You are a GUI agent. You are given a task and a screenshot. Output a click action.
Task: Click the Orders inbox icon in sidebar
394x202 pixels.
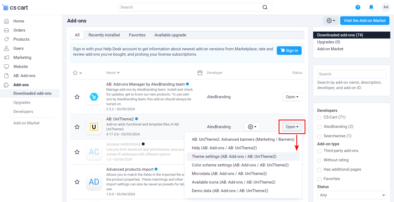pyautogui.click(x=6, y=30)
